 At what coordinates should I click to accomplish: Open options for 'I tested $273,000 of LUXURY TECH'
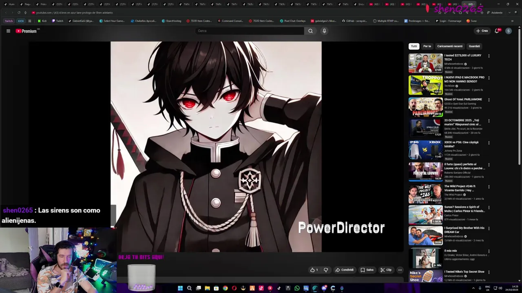[489, 56]
